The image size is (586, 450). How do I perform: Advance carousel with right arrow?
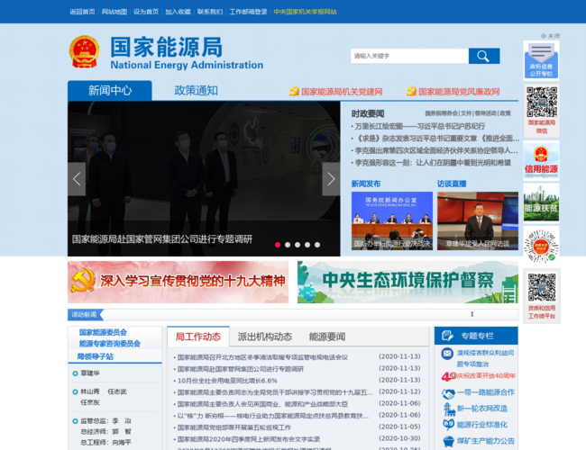click(331, 179)
